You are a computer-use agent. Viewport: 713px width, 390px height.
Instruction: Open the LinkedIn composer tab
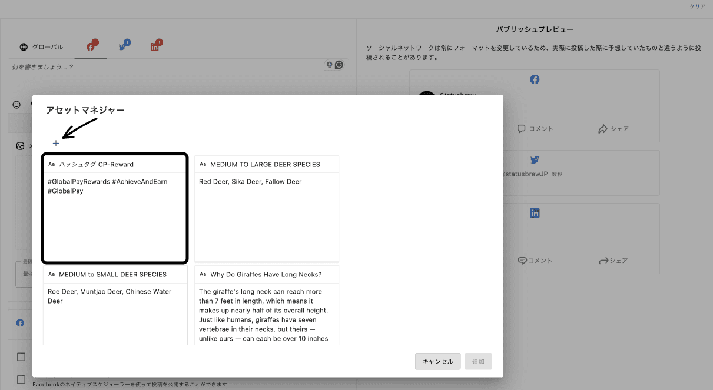coord(155,47)
